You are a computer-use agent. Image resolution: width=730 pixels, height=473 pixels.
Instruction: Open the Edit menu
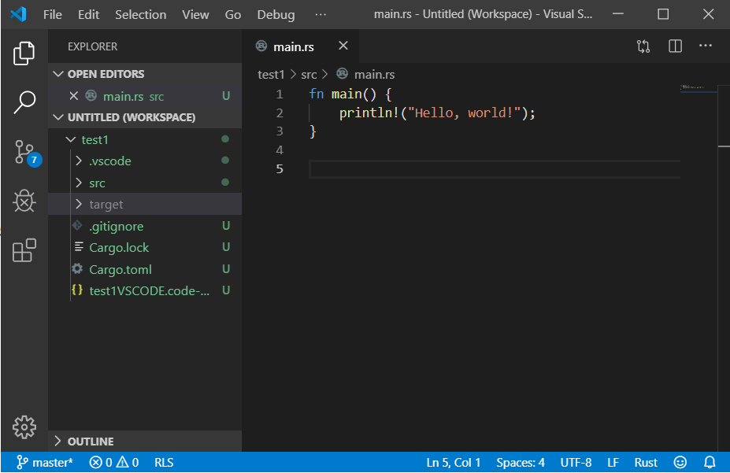[x=88, y=14]
